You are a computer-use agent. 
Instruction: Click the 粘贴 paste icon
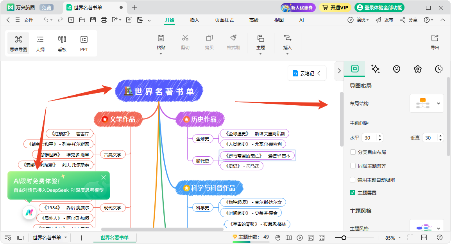click(x=161, y=41)
